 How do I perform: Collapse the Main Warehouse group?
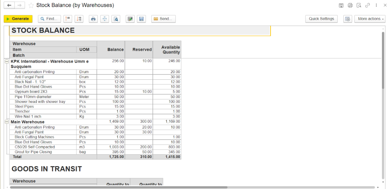[6, 122]
